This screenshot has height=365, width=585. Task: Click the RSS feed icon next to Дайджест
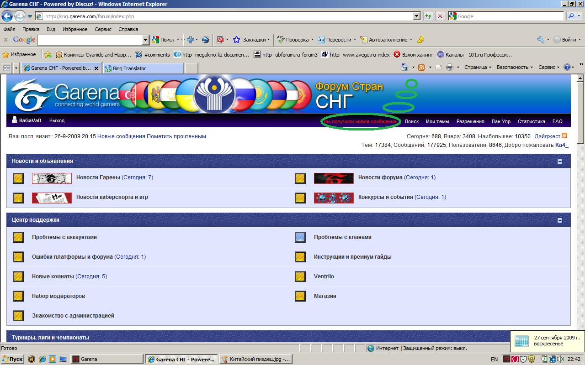tap(564, 136)
